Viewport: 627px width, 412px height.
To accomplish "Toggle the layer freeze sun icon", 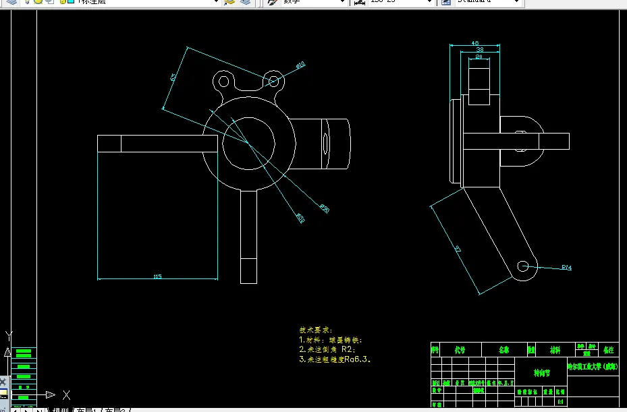I will pyautogui.click(x=38, y=1).
